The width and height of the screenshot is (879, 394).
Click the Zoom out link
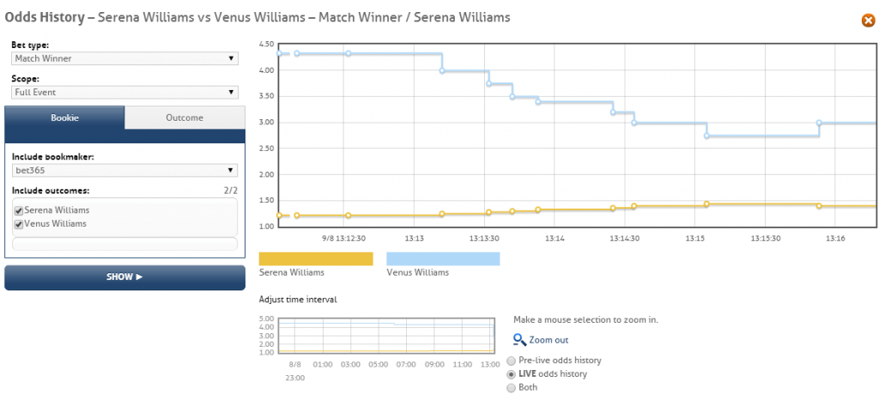[x=549, y=340]
